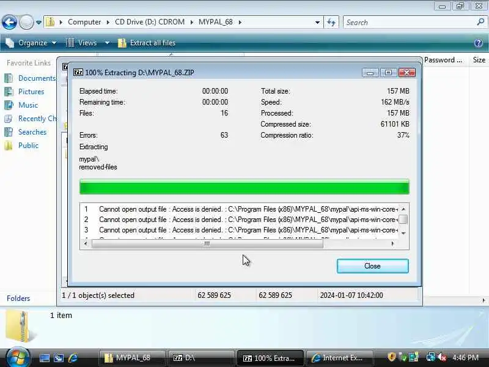Click the Explorer help icon

click(x=479, y=43)
